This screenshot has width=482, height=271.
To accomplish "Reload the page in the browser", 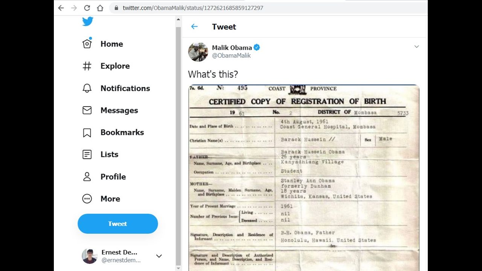I will click(87, 8).
